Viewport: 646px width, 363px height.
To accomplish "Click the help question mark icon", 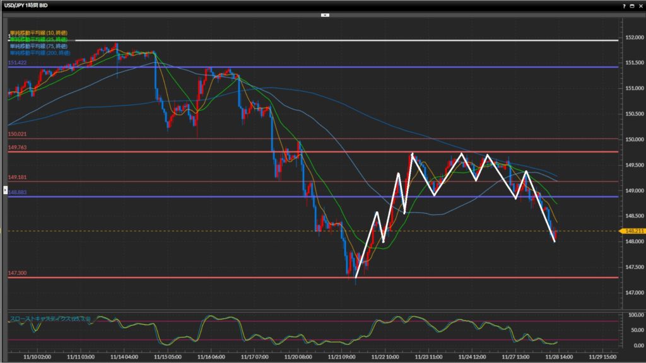I will click(623, 5).
